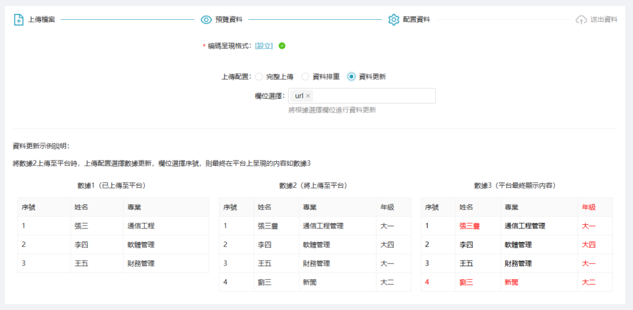Click the gear icon for 配置資料
The height and width of the screenshot is (310, 633).
394,20
